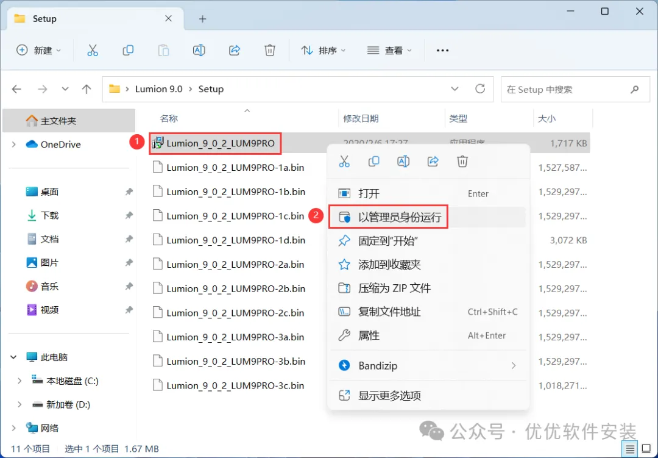Click Rename icon in the context menu

(403, 162)
